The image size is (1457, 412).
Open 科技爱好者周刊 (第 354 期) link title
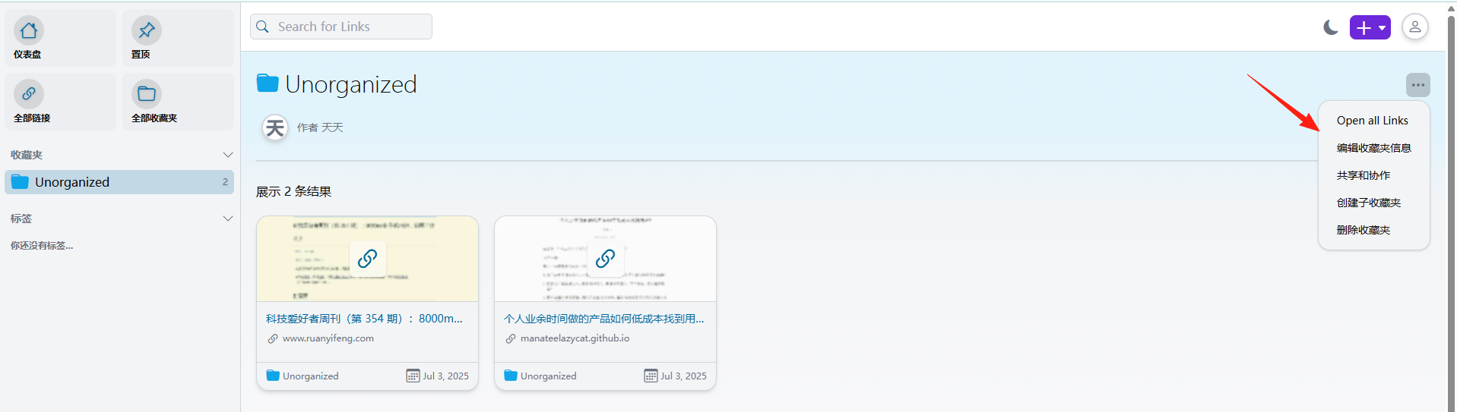pyautogui.click(x=364, y=319)
